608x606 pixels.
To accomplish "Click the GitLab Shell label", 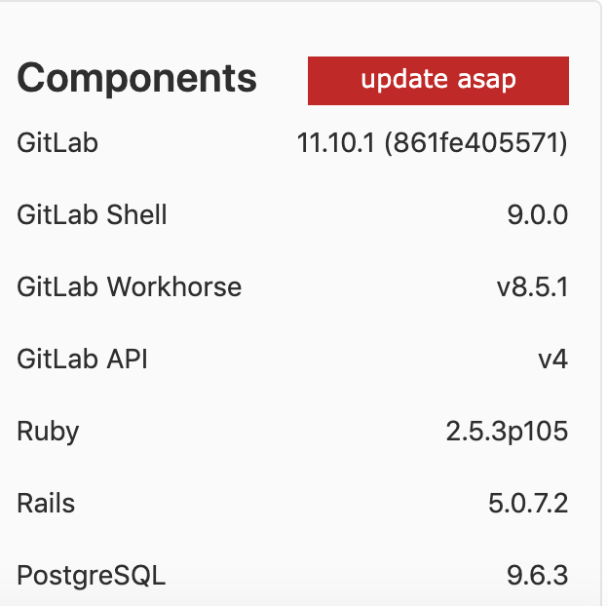I will 92,214.
